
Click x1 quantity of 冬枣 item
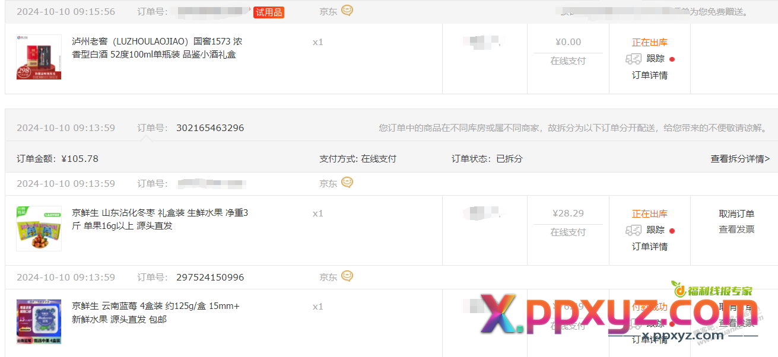point(318,213)
